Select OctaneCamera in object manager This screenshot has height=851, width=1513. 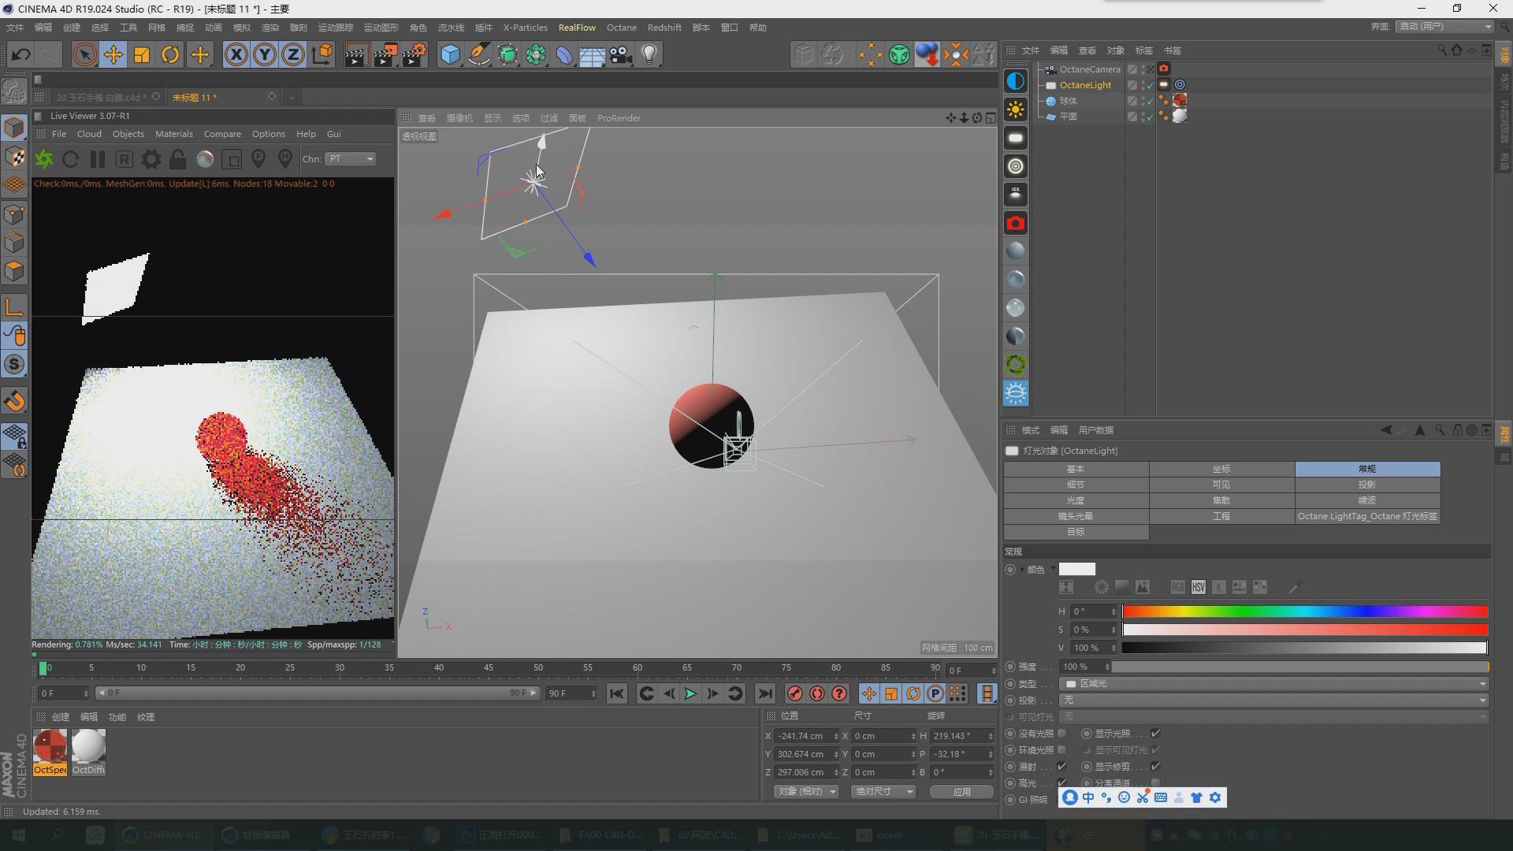point(1089,69)
